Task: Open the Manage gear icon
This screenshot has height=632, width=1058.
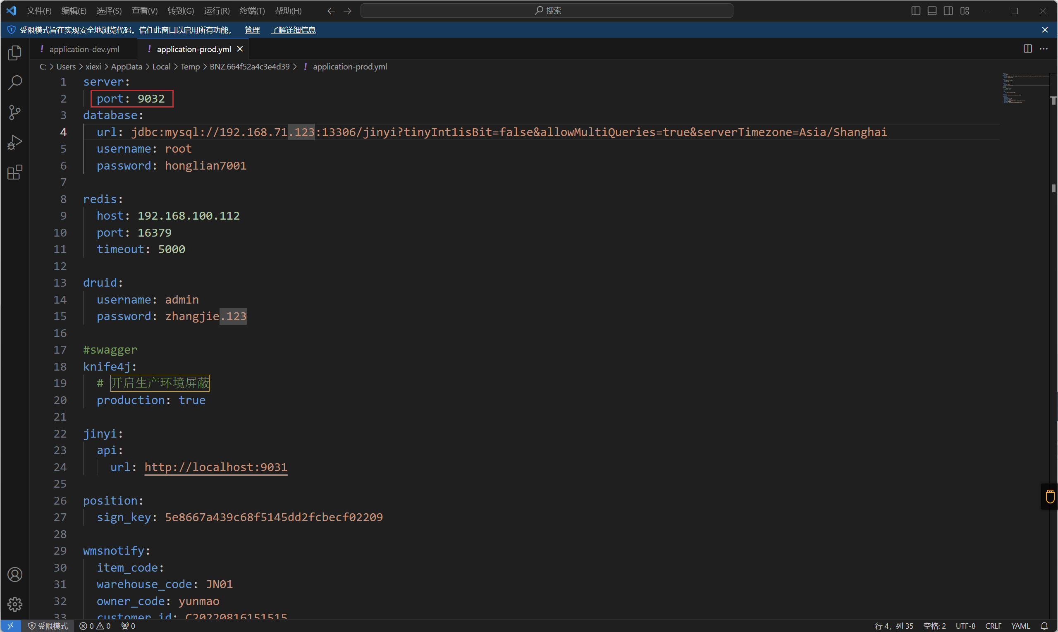Action: point(15,604)
